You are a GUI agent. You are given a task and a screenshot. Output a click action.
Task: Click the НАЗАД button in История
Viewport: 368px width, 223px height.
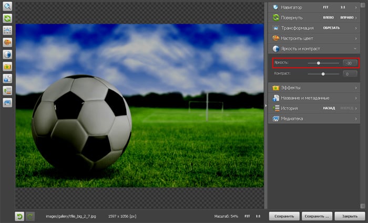coord(330,108)
